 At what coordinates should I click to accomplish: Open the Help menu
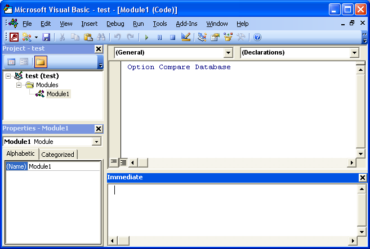pos(242,24)
